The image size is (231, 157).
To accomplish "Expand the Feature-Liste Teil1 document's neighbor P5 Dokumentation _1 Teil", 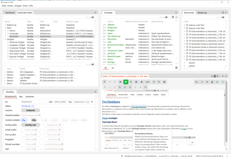I will tap(184, 31).
